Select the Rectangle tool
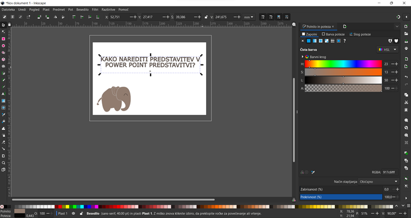 coord(3,39)
